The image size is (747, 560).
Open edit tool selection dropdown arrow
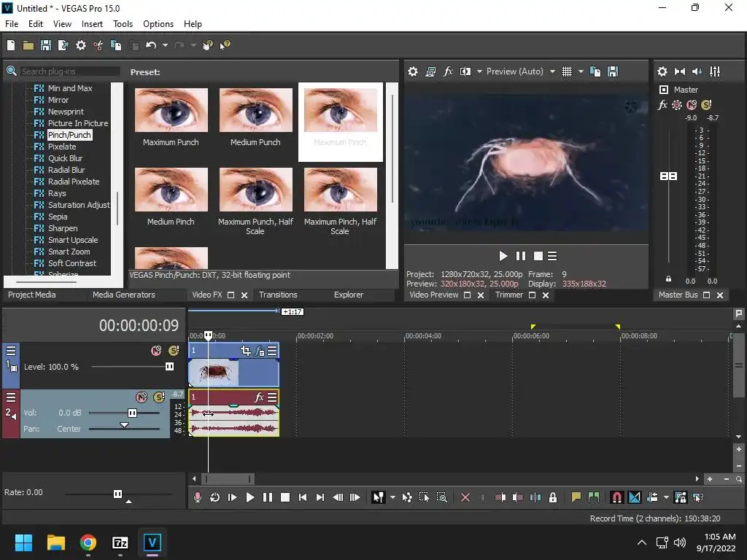point(392,497)
